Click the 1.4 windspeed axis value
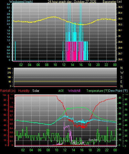The image size is (129, 154). [x=8, y=37]
